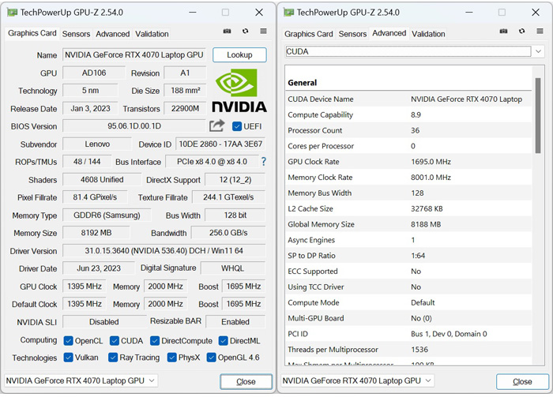Toggle the DirectML checkbox
Image resolution: width=553 pixels, height=397 pixels.
click(223, 341)
